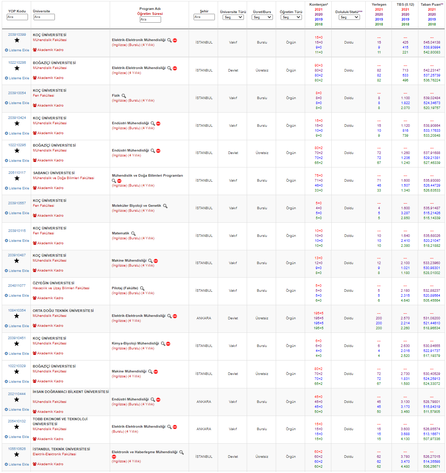Click the magnifier icon beside Koç Elektrik-Elektronik Mühendisliği
The width and height of the screenshot is (446, 473).
tap(170, 40)
